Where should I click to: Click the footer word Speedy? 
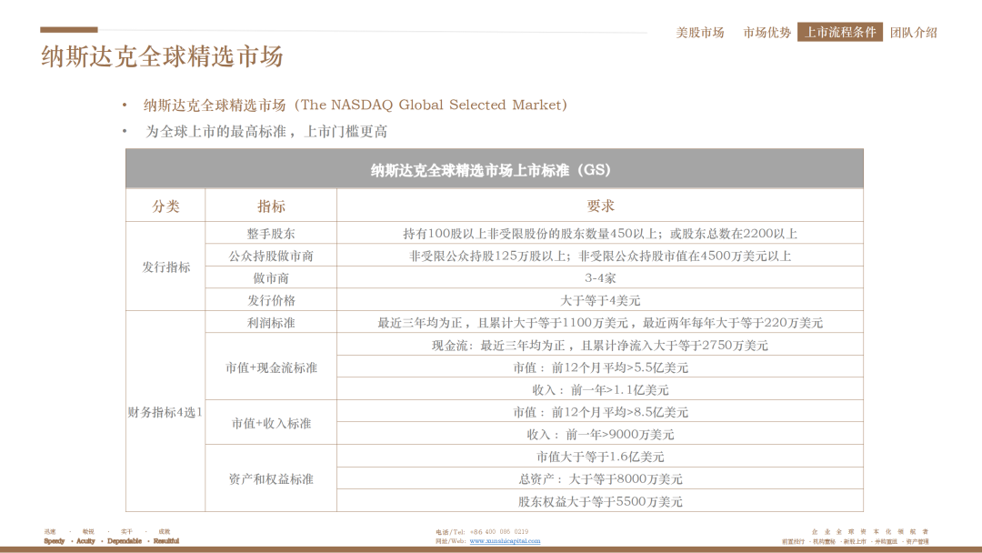(55, 541)
